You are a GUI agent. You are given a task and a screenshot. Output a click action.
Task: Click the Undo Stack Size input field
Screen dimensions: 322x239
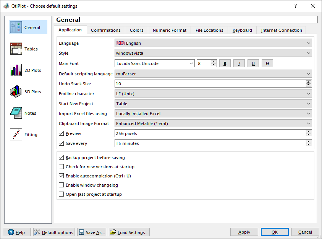[x=210, y=84]
